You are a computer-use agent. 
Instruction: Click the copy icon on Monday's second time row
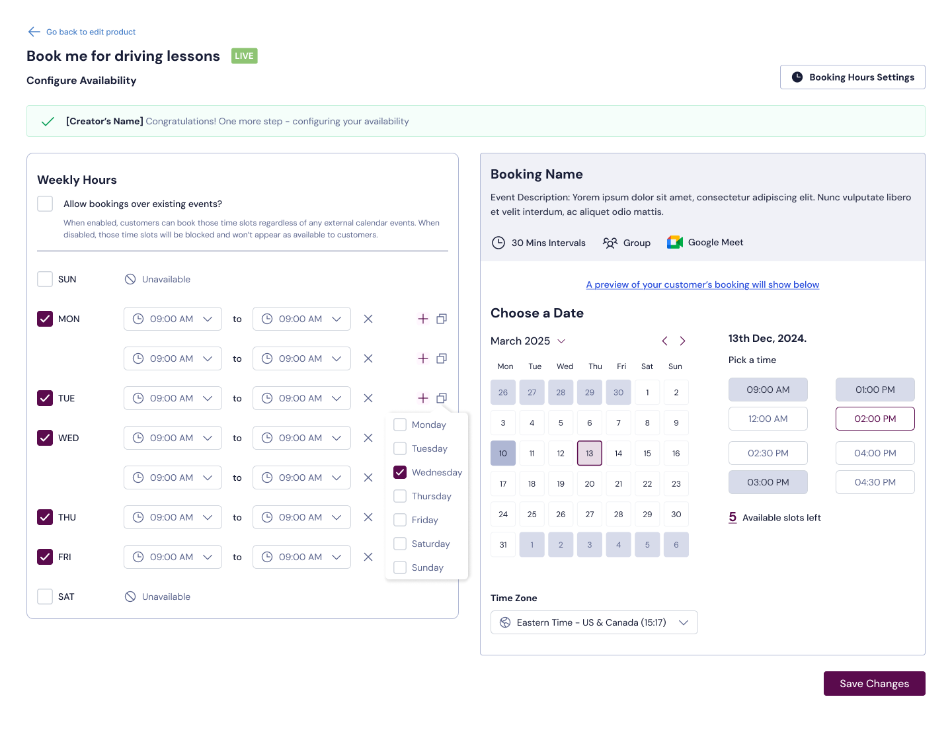point(442,358)
